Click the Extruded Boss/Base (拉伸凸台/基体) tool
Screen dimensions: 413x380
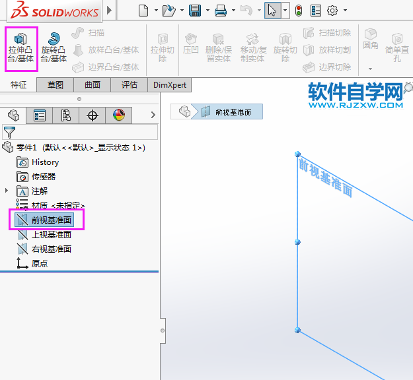click(x=21, y=48)
